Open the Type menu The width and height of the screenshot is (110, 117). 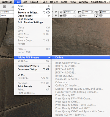44,2
